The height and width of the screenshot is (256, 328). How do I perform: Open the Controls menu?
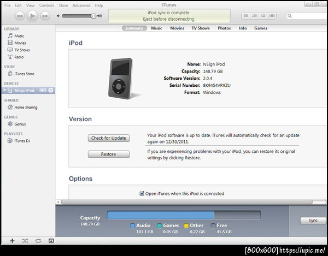coord(46,5)
